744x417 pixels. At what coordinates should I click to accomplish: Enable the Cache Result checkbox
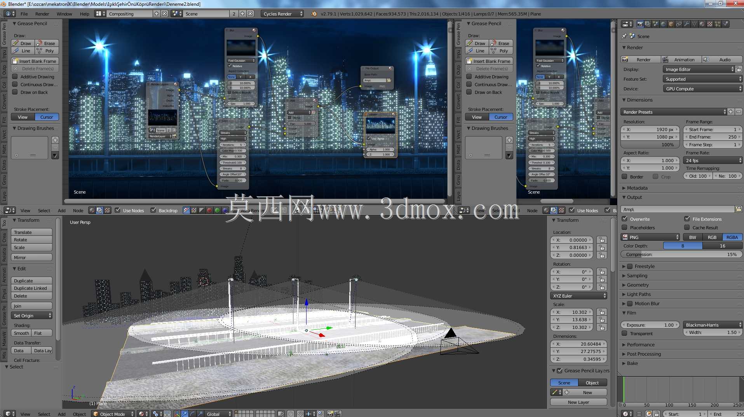pyautogui.click(x=687, y=227)
